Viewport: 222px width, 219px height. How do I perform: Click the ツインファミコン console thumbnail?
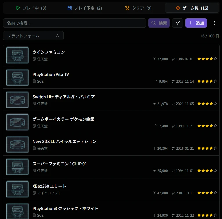click(17, 55)
